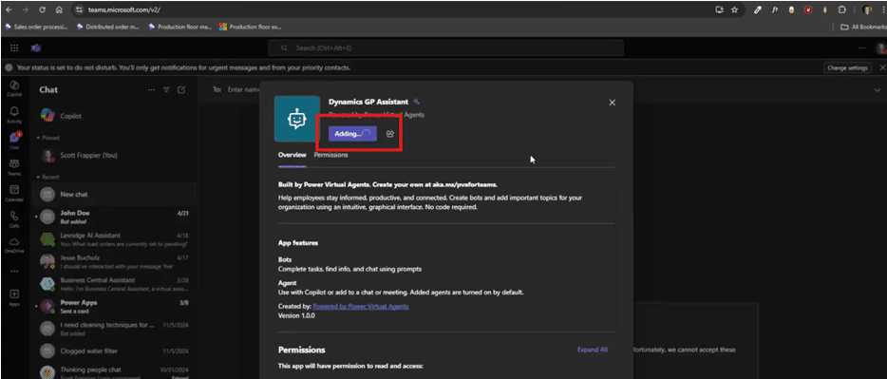Open the Activity feed icon
Viewport: 887px width, 379px height.
(14, 114)
